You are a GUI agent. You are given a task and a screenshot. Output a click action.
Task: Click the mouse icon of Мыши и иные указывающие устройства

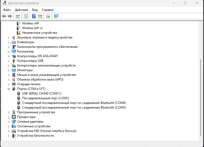[14, 75]
